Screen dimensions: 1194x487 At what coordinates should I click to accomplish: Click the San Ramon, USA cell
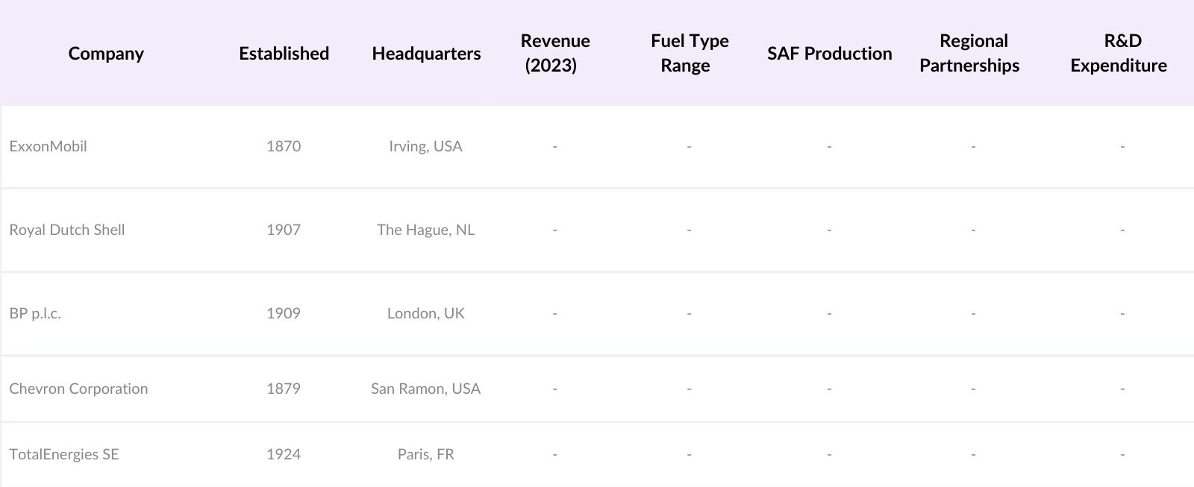425,389
